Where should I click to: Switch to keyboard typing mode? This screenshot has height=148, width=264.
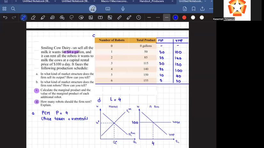(x=108, y=9)
